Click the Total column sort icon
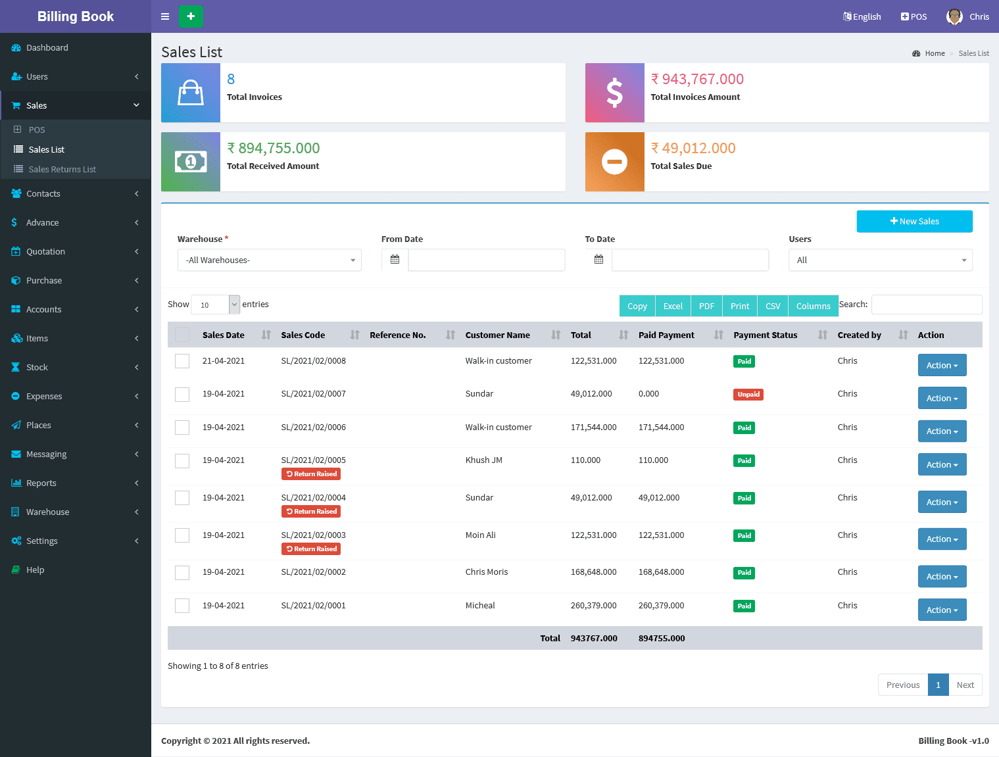This screenshot has height=757, width=999. 623,335
